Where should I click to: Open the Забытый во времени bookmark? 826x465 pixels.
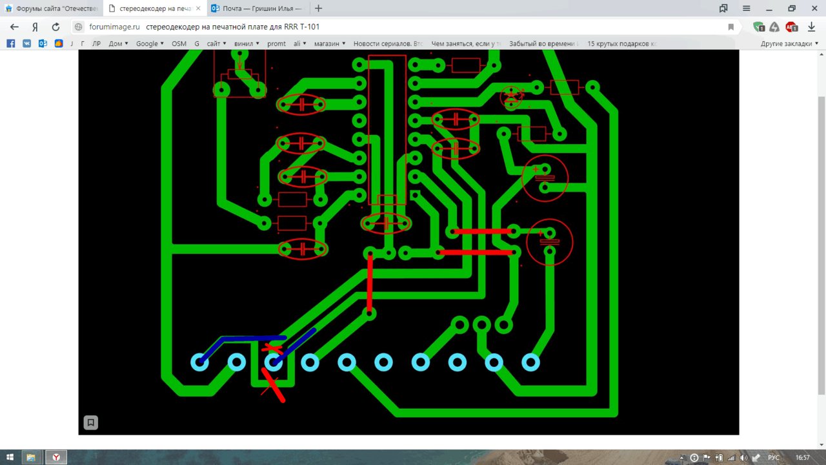544,43
